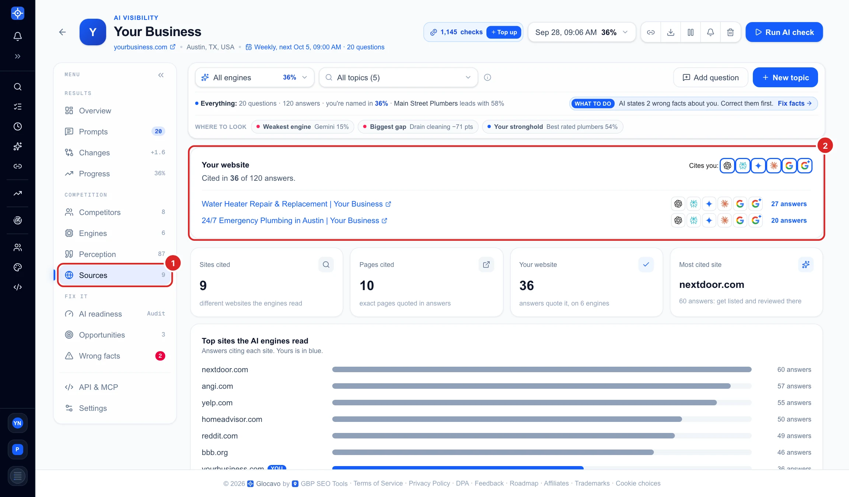Delete using the trash icon in header
Image resolution: width=849 pixels, height=497 pixels.
(730, 32)
